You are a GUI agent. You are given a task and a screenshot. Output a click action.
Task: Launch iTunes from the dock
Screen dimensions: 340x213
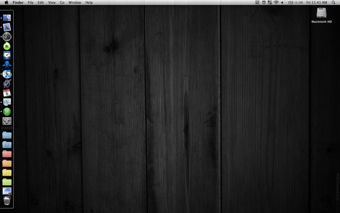point(7,74)
